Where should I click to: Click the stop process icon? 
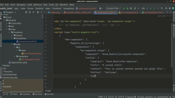(x=138, y=8)
